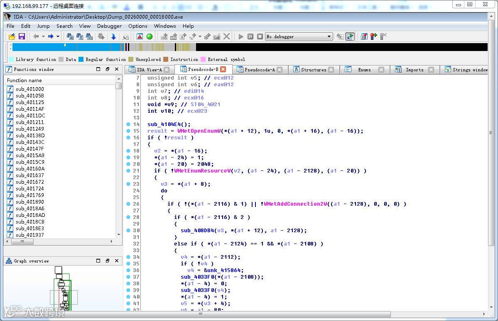Click the large X delete icon
This screenshot has width=498, height=321.
[x=226, y=36]
